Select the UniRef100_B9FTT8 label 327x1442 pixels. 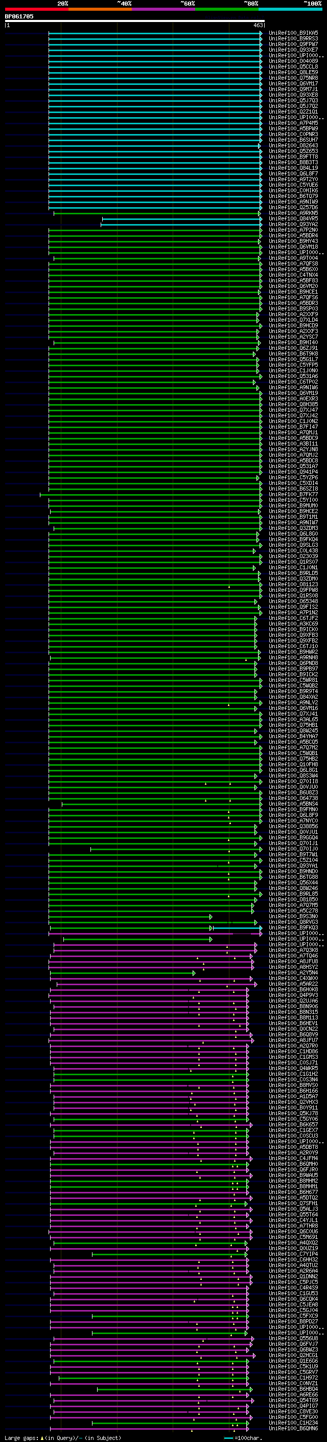pos(293,157)
